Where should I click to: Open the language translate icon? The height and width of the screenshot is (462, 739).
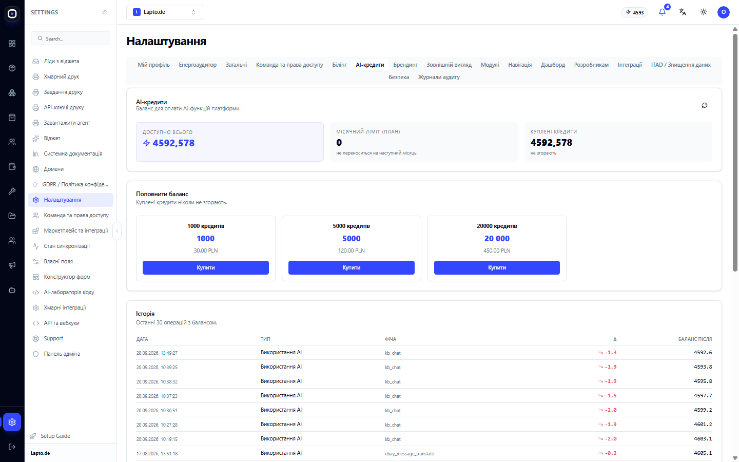click(x=683, y=12)
